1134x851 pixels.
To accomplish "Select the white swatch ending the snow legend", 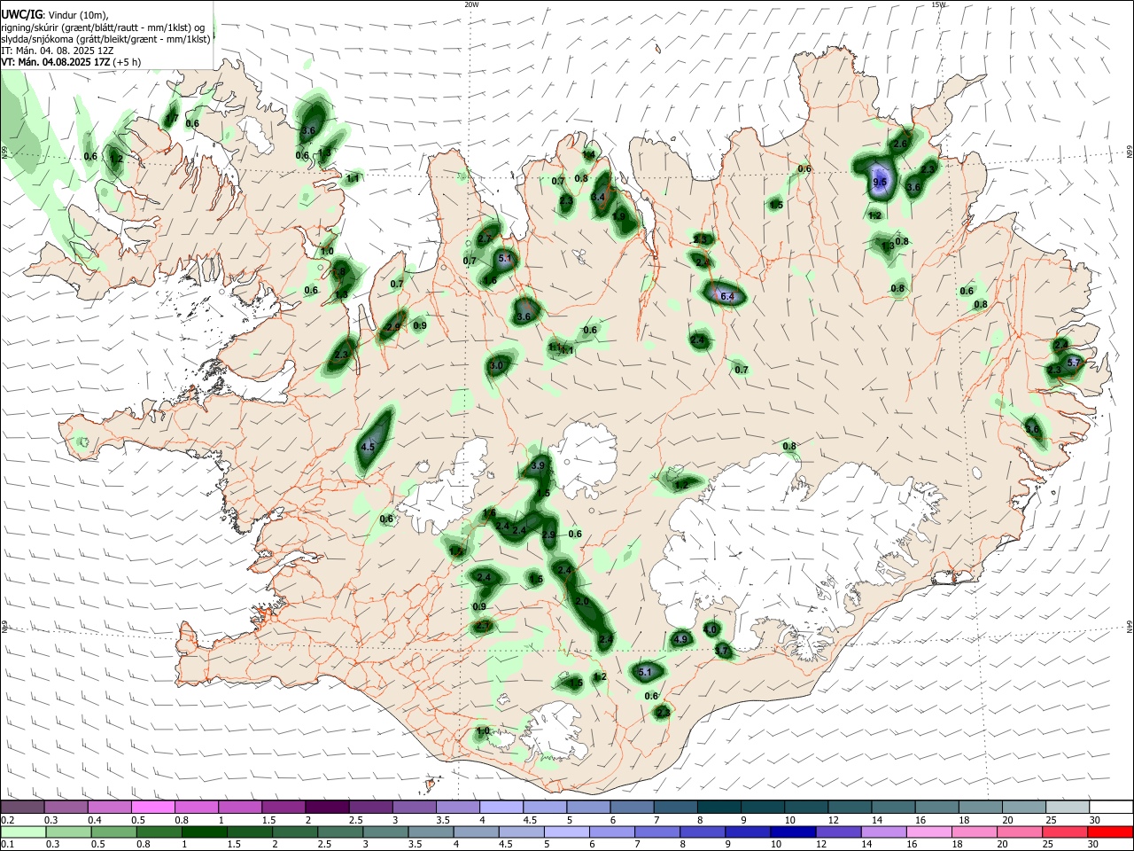I will click(1112, 807).
